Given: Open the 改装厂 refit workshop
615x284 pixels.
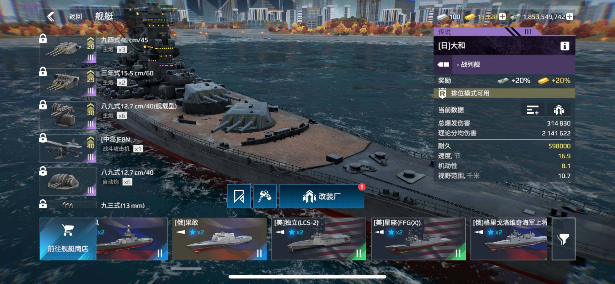Looking at the screenshot, I should coord(322,196).
